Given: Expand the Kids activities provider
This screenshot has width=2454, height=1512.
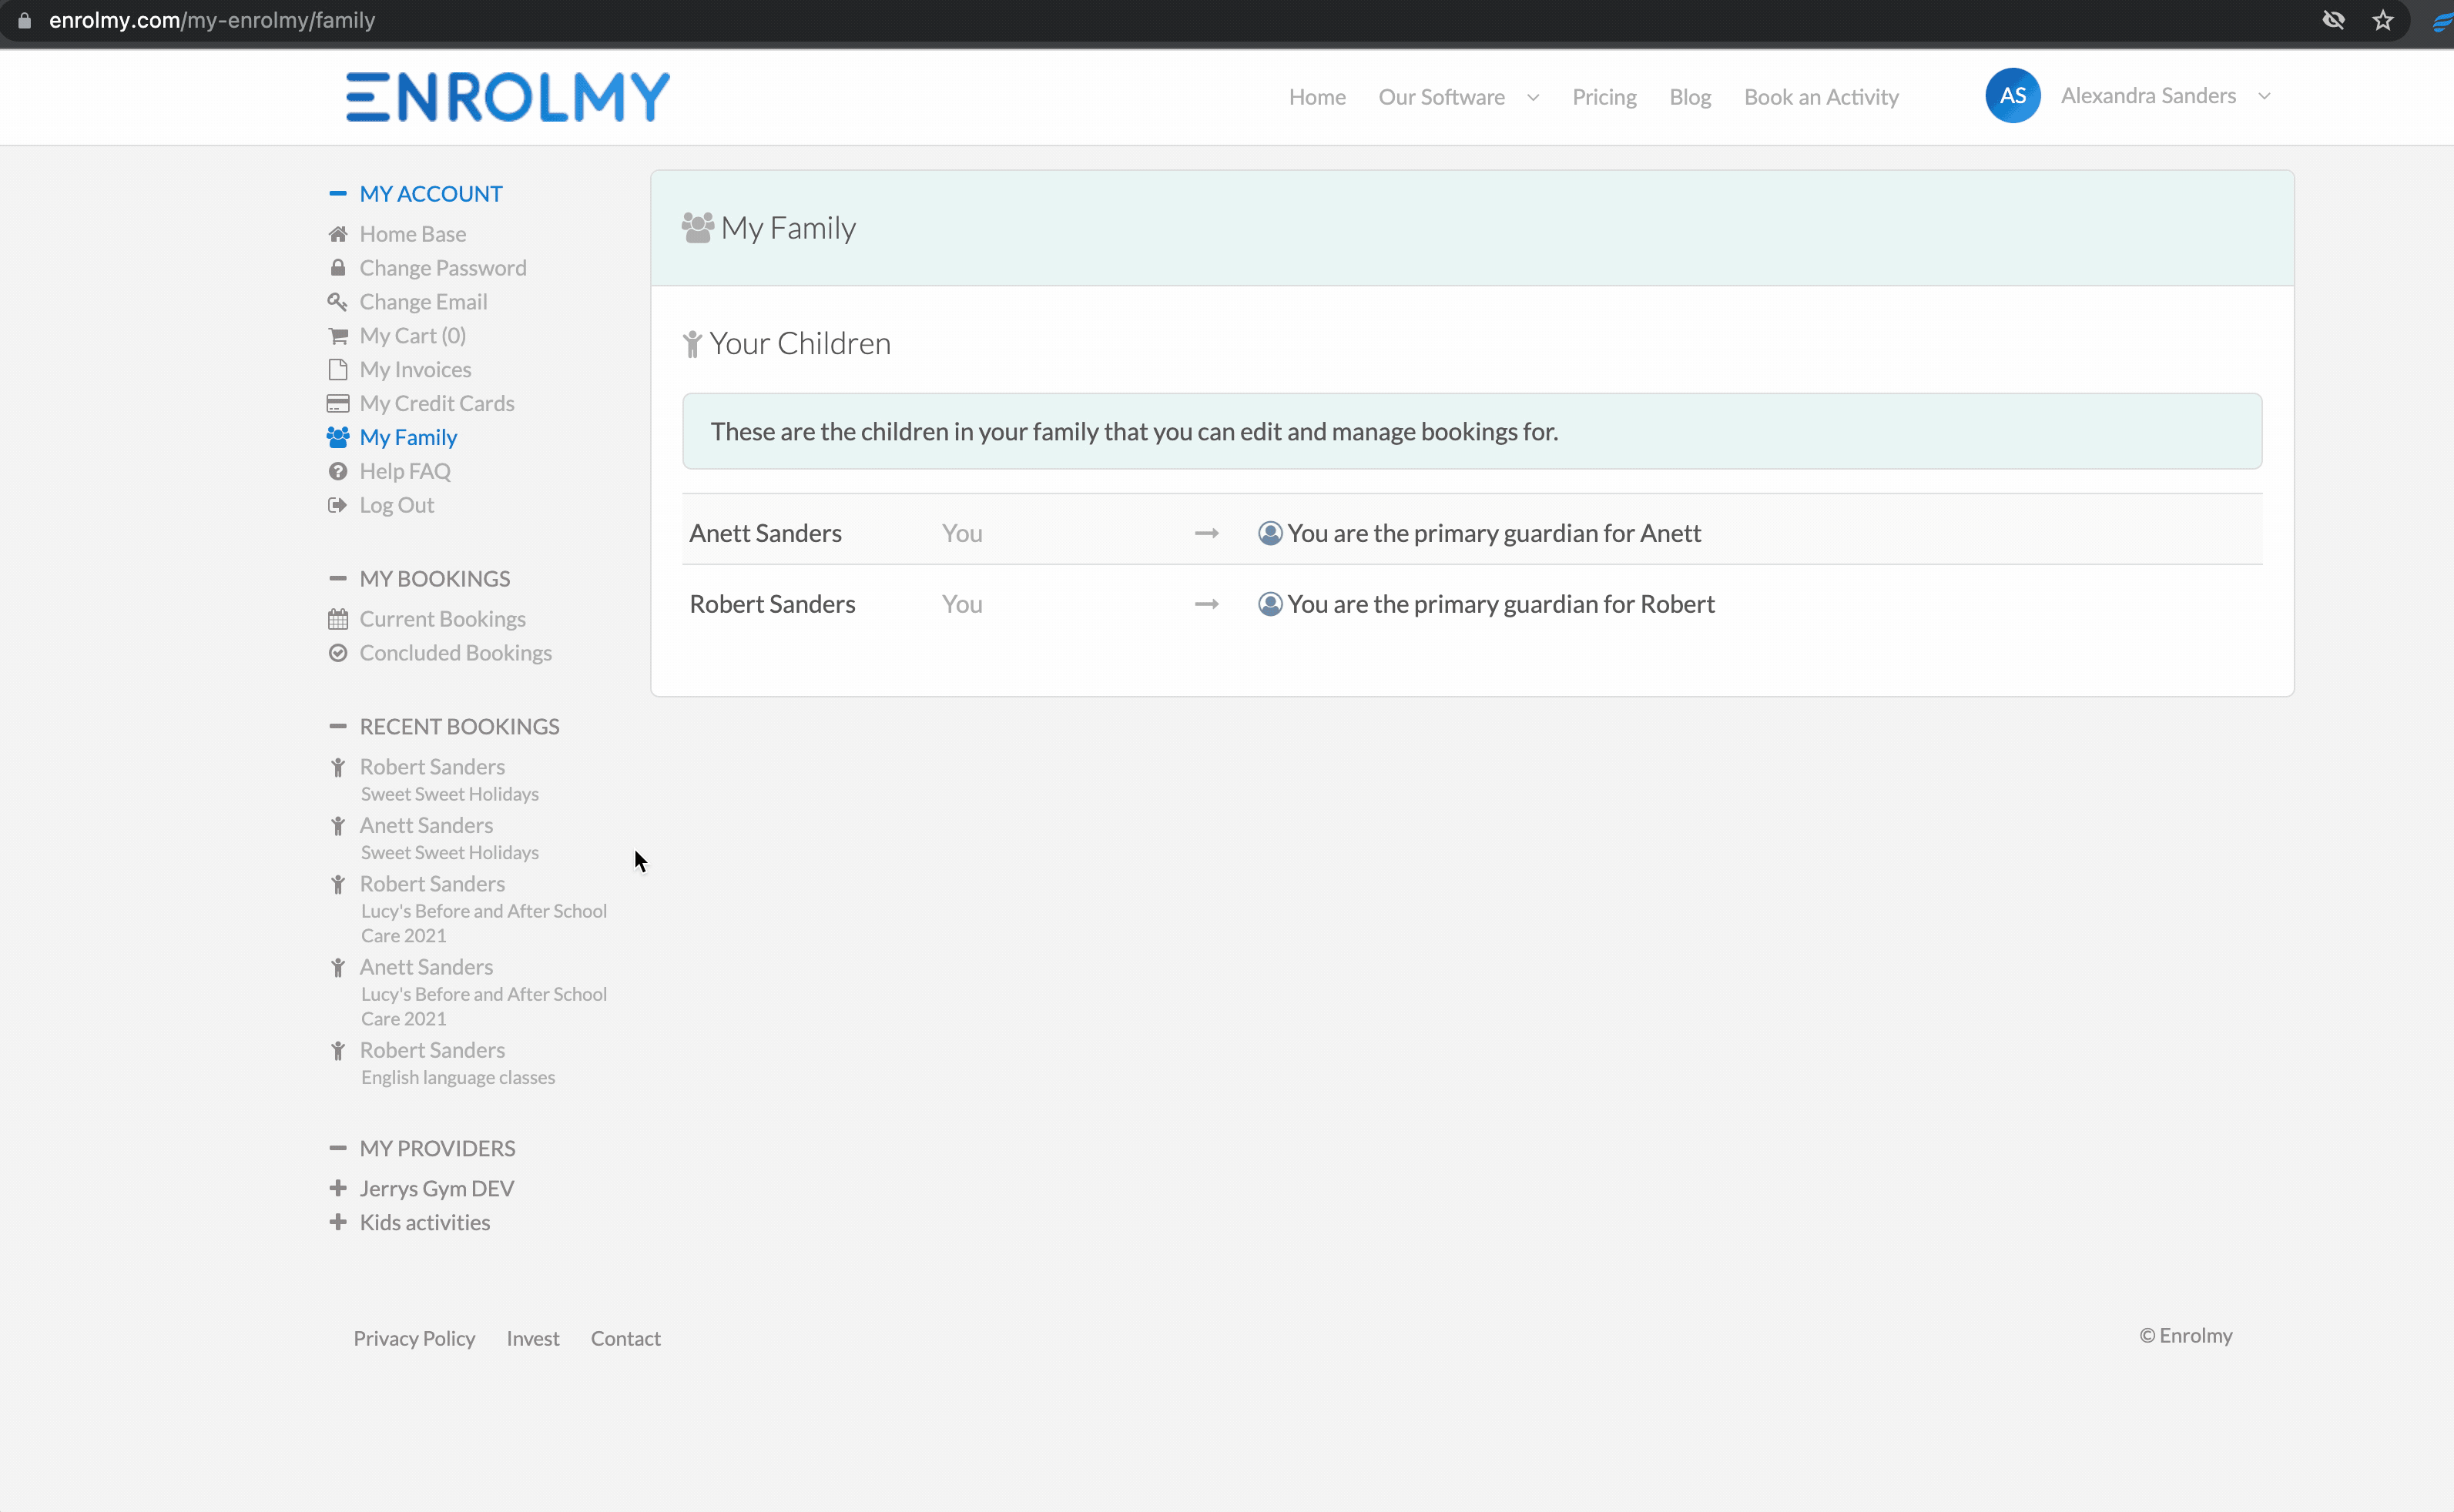Looking at the screenshot, I should click(338, 1223).
